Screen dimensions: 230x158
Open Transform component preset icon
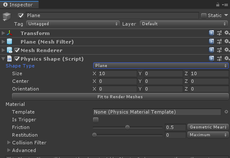[x=219, y=33]
